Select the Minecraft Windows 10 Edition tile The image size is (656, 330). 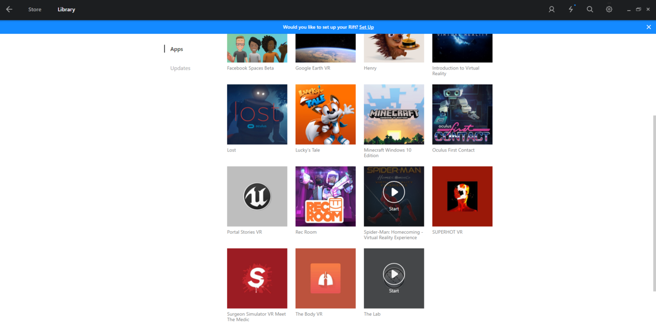click(x=394, y=114)
